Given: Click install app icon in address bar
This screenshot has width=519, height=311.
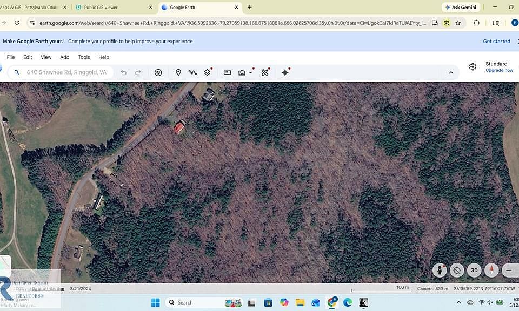Looking at the screenshot, I should click(435, 23).
